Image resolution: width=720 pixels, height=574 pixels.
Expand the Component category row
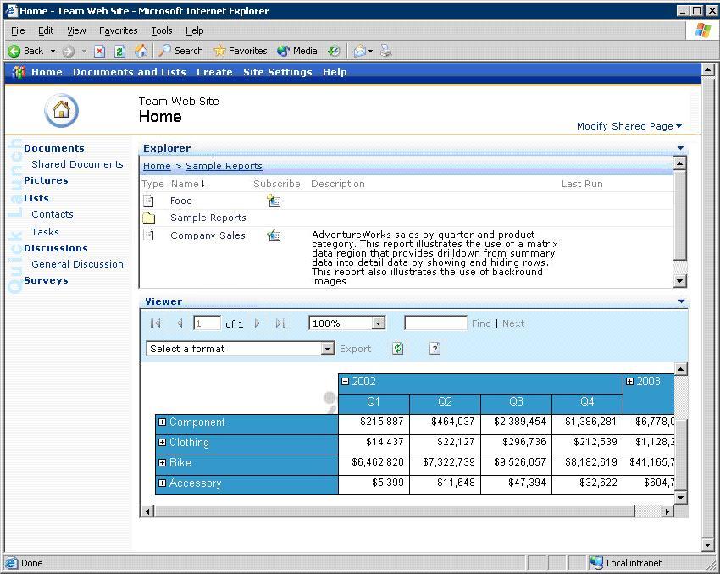pyautogui.click(x=162, y=422)
